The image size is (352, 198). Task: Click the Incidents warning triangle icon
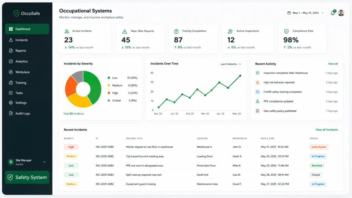pyautogui.click(x=11, y=40)
